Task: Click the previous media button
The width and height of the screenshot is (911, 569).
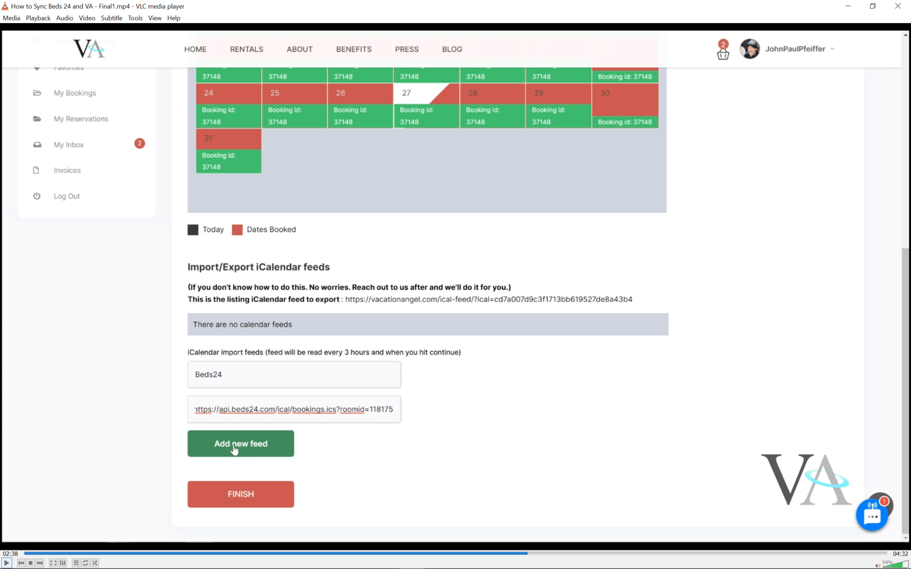Action: tap(21, 563)
